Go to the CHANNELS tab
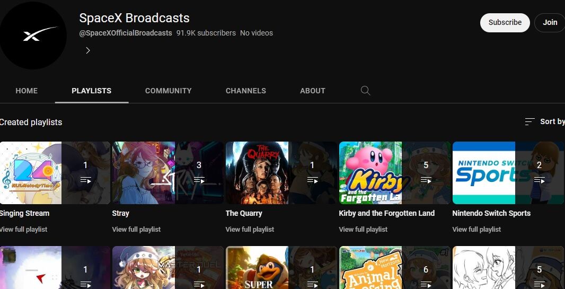Viewport: 565px width, 289px height. pyautogui.click(x=246, y=91)
